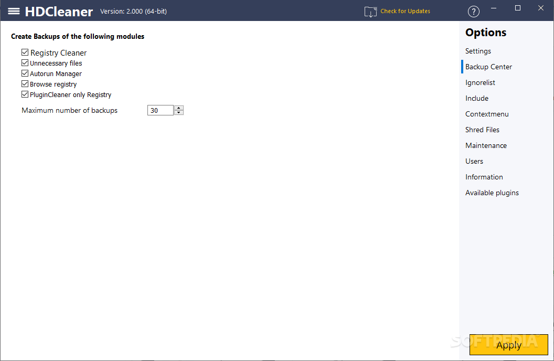Maximize the HDCleaner window

click(518, 8)
